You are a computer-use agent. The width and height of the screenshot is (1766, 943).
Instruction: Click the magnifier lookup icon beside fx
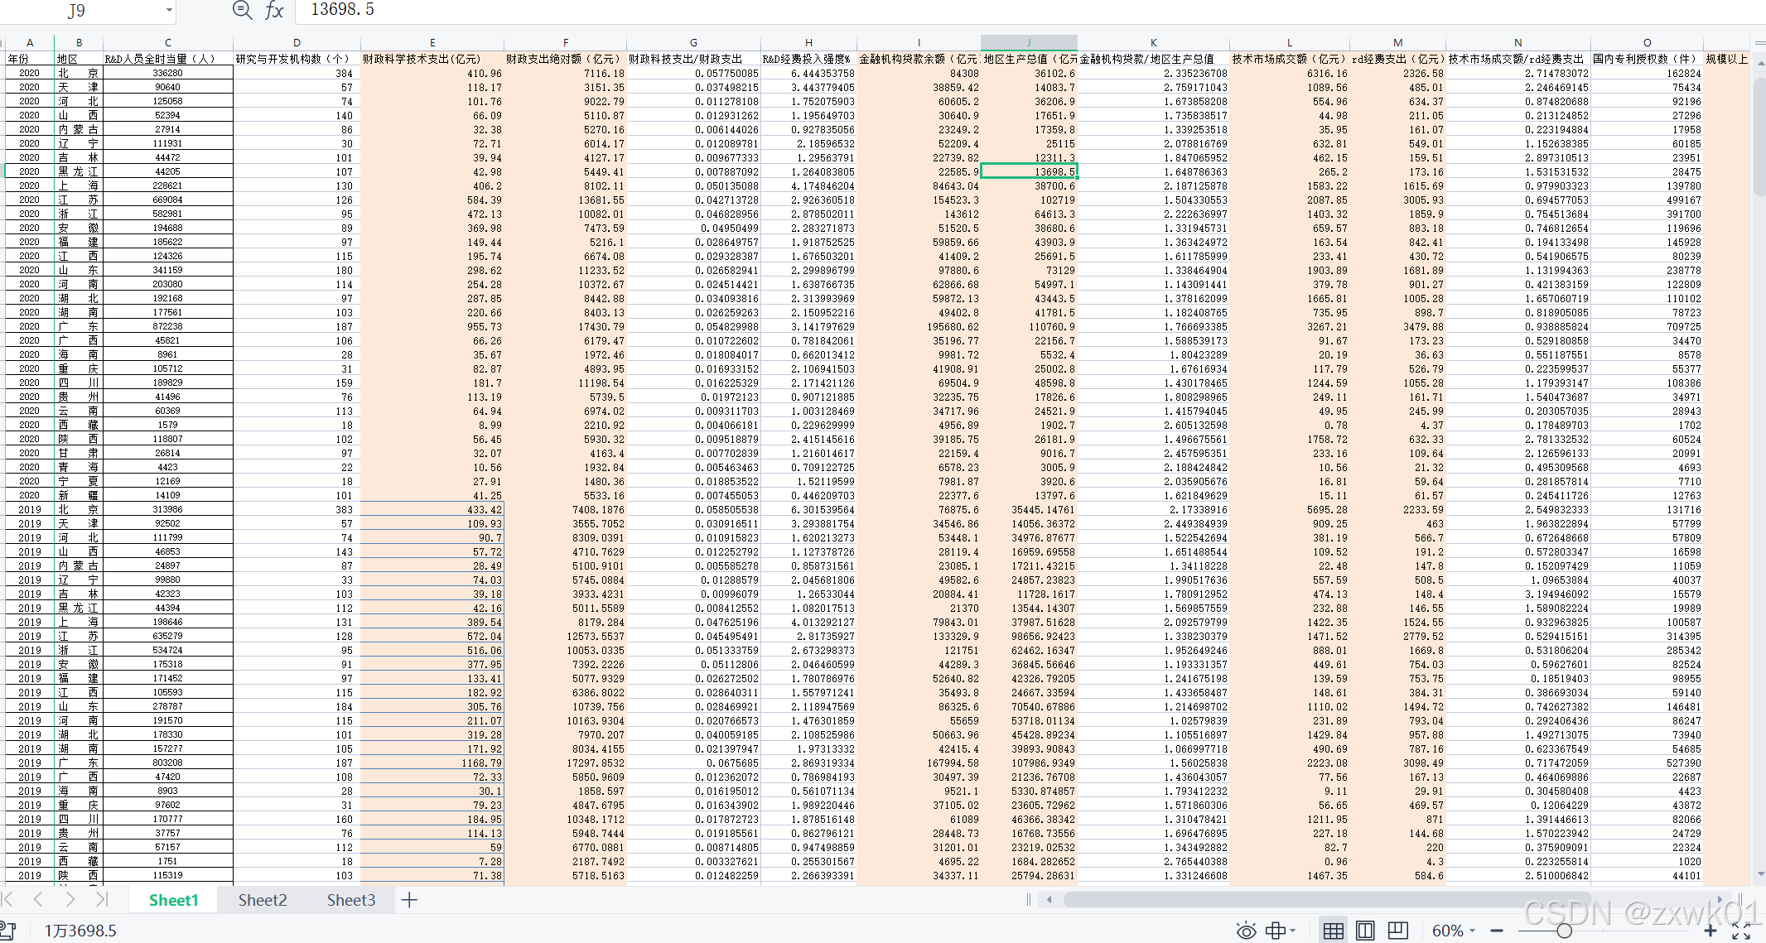click(242, 11)
